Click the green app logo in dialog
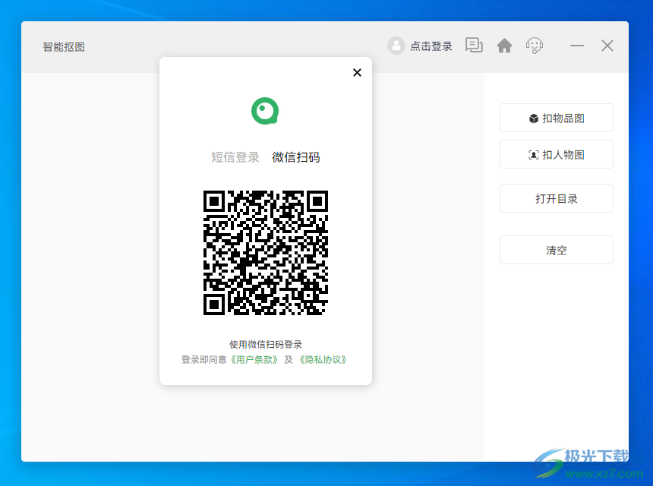The width and height of the screenshot is (653, 486). point(265,111)
